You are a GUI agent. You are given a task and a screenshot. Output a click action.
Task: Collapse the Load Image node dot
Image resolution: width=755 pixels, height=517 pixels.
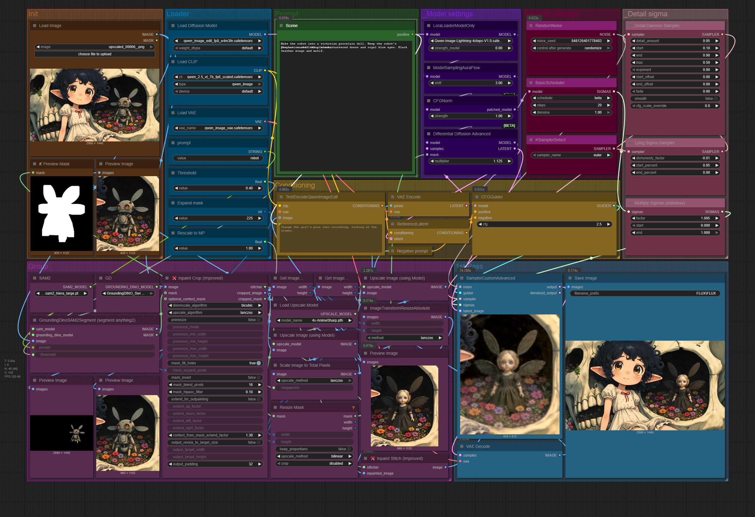pyautogui.click(x=34, y=26)
